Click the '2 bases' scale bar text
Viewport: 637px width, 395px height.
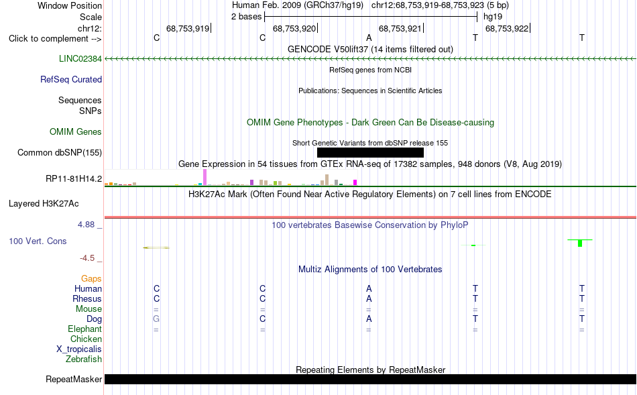pos(246,17)
